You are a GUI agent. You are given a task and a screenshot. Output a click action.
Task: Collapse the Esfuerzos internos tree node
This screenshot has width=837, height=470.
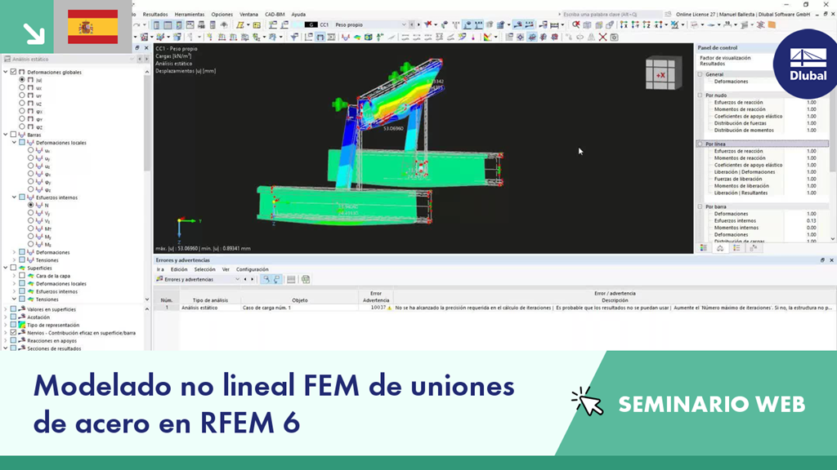pyautogui.click(x=15, y=197)
